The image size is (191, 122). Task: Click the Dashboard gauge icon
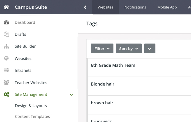click(x=6, y=22)
